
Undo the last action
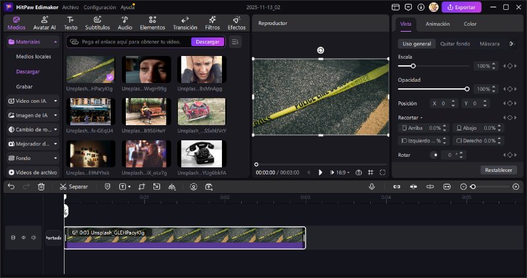[11, 186]
